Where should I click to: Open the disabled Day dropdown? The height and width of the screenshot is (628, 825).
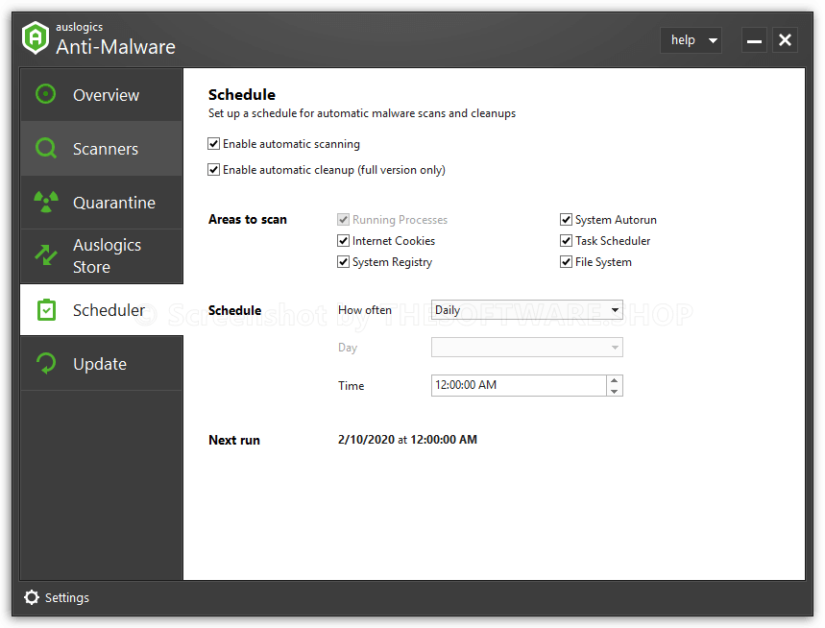tap(526, 348)
